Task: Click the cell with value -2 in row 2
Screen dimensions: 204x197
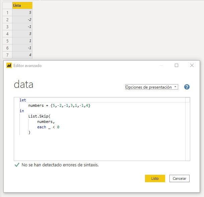Action: click(x=22, y=20)
